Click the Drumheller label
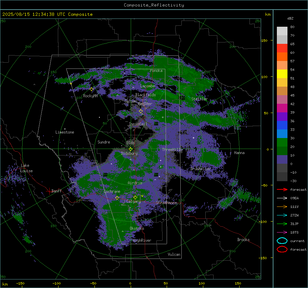This screenshot has width=308, height=288. (x=200, y=169)
